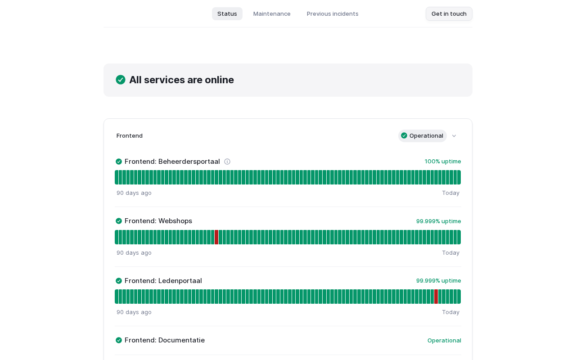Click first day bar of Beheerdersportaal timeline
The image size is (576, 360).
tap(117, 177)
